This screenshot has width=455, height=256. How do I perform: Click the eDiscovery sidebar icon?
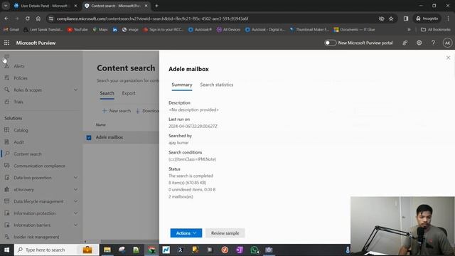point(6,189)
